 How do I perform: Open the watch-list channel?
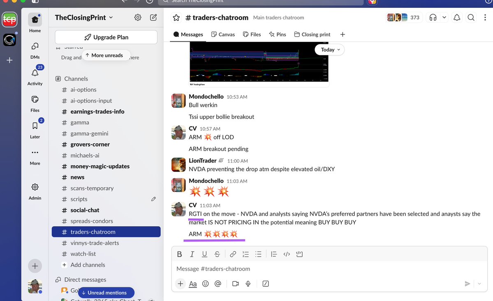pyautogui.click(x=106, y=254)
